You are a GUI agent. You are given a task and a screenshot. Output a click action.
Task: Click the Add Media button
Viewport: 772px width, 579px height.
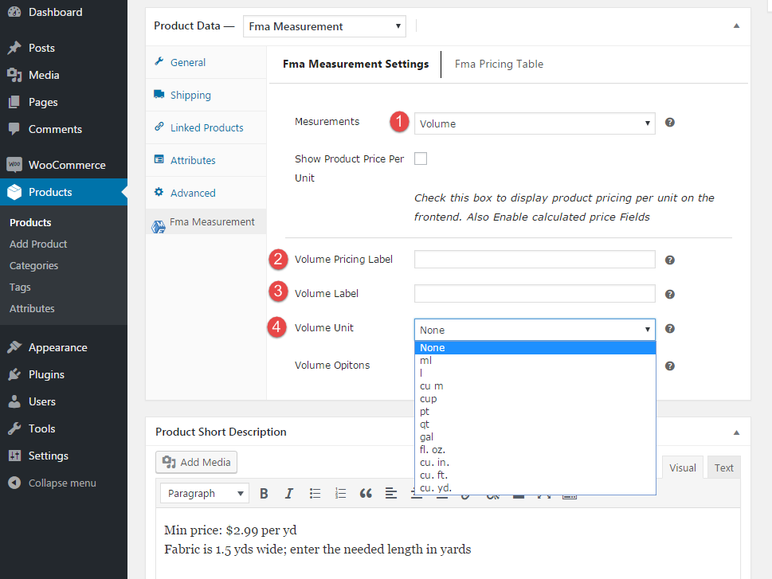point(197,462)
